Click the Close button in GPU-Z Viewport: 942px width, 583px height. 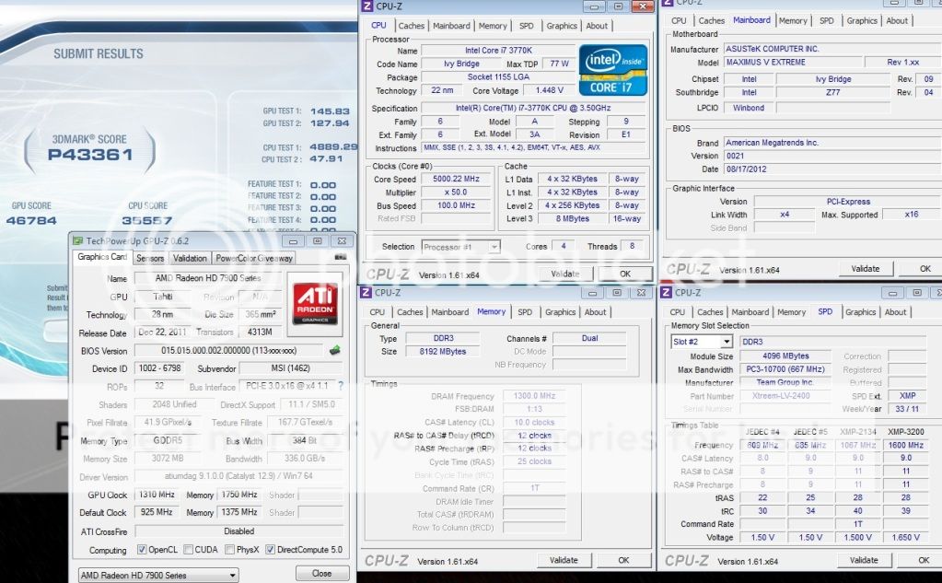pyautogui.click(x=321, y=573)
